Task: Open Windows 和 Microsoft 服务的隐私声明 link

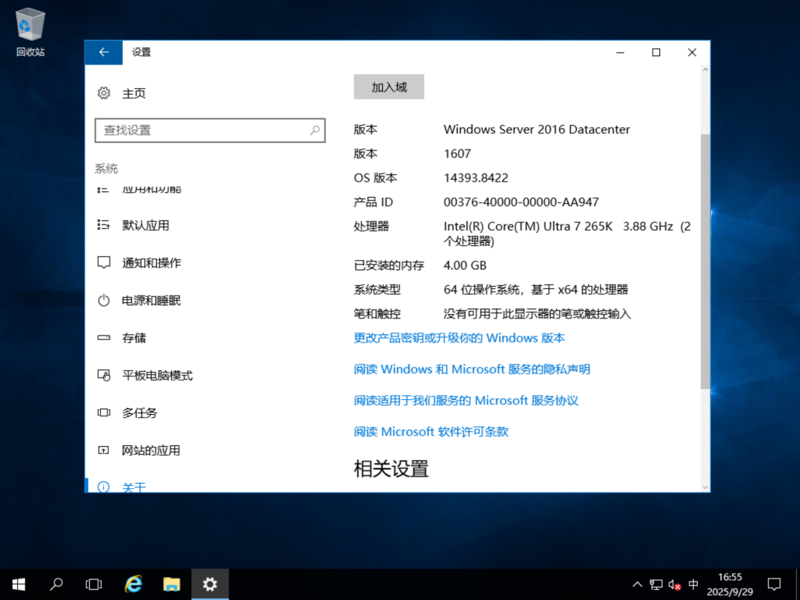Action: [485, 369]
